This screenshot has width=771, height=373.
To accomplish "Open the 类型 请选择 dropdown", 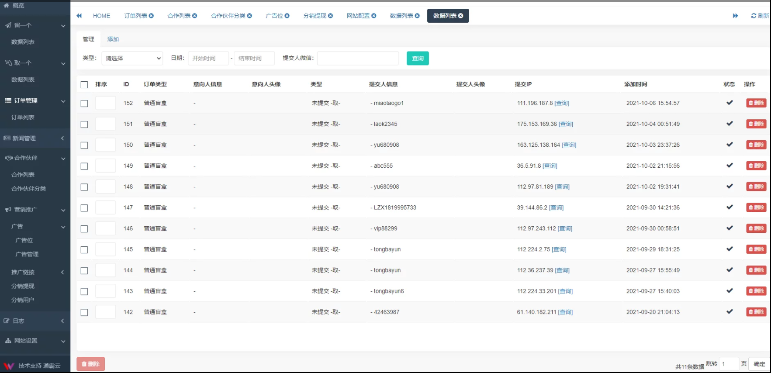I will pyautogui.click(x=132, y=58).
